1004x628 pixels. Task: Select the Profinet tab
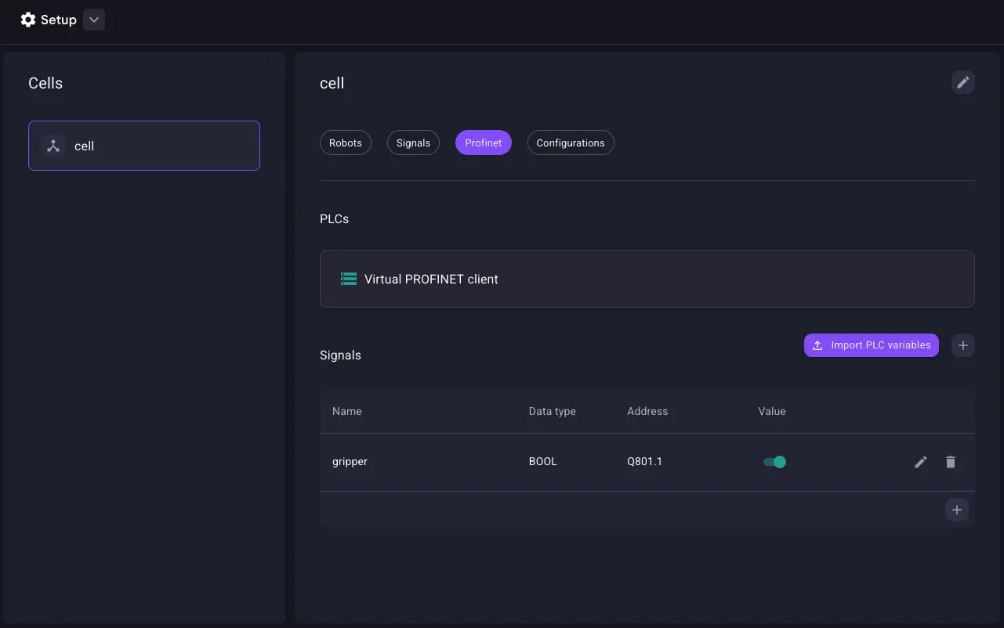click(483, 143)
